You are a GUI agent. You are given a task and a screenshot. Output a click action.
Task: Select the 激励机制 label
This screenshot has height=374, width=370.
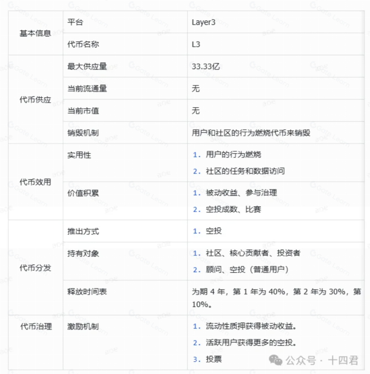(x=83, y=326)
